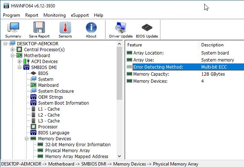Click the System Boot Information DMI icon
This screenshot has height=167, width=244.
[33, 103]
